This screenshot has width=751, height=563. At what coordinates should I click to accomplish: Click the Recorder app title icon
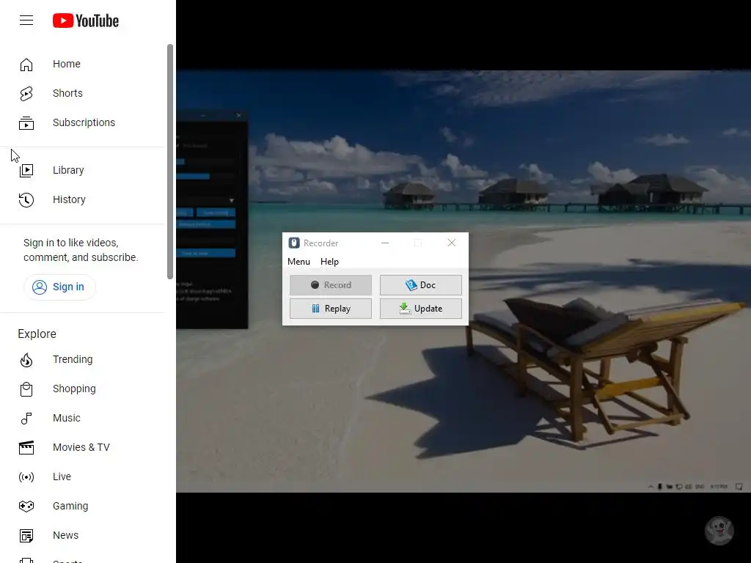tap(294, 243)
